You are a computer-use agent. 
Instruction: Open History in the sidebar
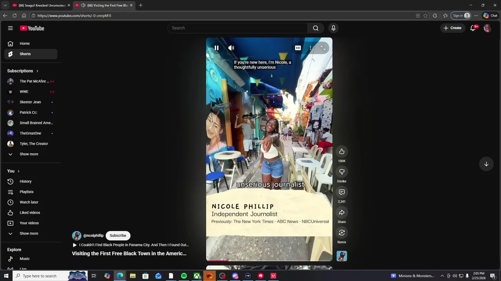31,181
